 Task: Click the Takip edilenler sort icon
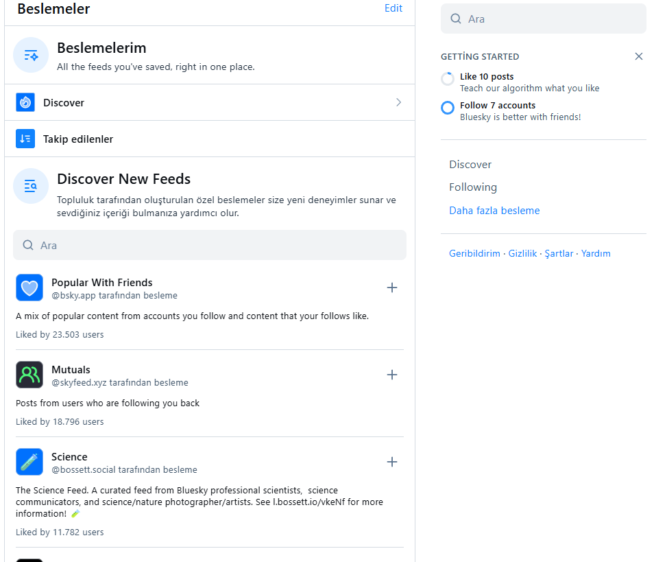pyautogui.click(x=25, y=139)
